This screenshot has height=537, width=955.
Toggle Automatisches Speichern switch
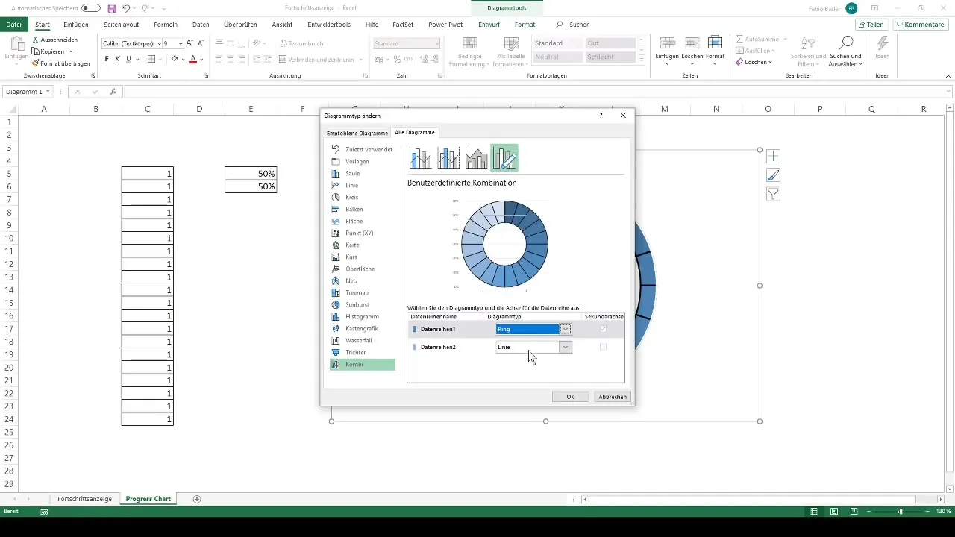pyautogui.click(x=91, y=8)
